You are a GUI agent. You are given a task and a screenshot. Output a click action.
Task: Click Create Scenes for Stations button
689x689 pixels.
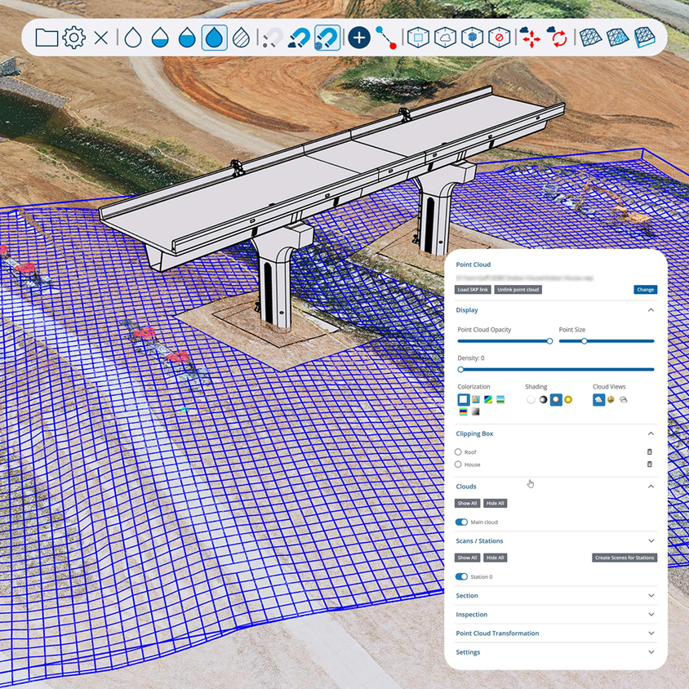[625, 558]
